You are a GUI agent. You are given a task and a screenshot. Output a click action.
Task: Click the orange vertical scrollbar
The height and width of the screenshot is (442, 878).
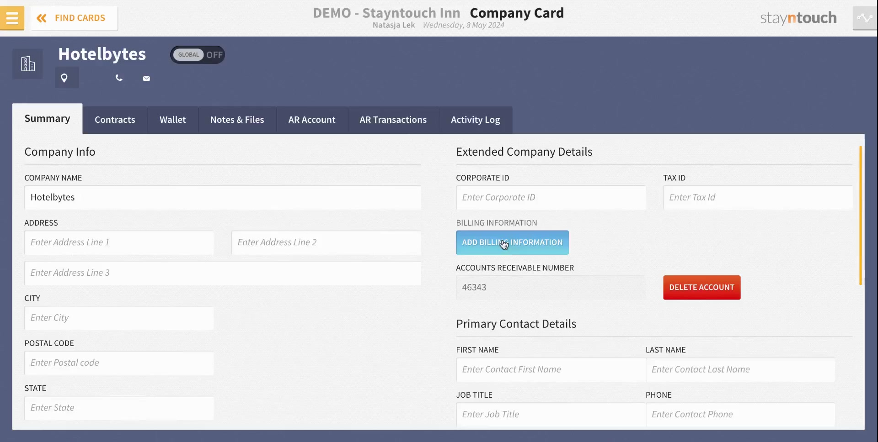click(x=861, y=216)
